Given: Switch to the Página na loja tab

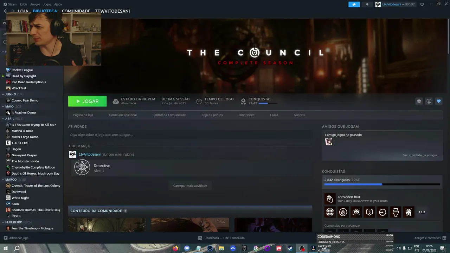Looking at the screenshot, I should click(x=83, y=115).
